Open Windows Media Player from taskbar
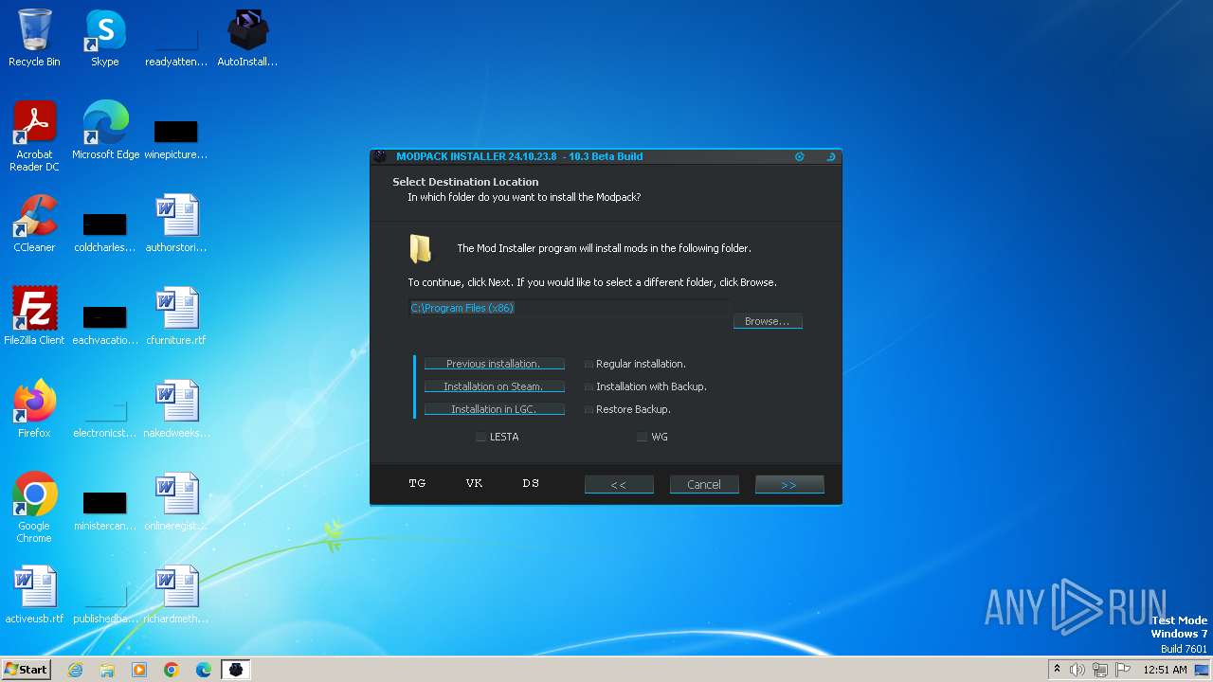The width and height of the screenshot is (1213, 682). click(139, 670)
